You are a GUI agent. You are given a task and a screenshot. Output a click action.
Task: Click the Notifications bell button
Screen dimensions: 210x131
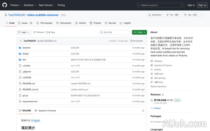(x=155, y=15)
